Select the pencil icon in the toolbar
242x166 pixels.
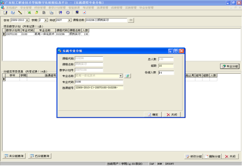point(20,12)
